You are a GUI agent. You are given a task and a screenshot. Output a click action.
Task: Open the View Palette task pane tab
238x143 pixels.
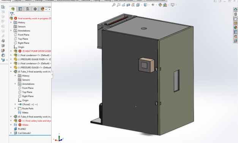pos(235,23)
